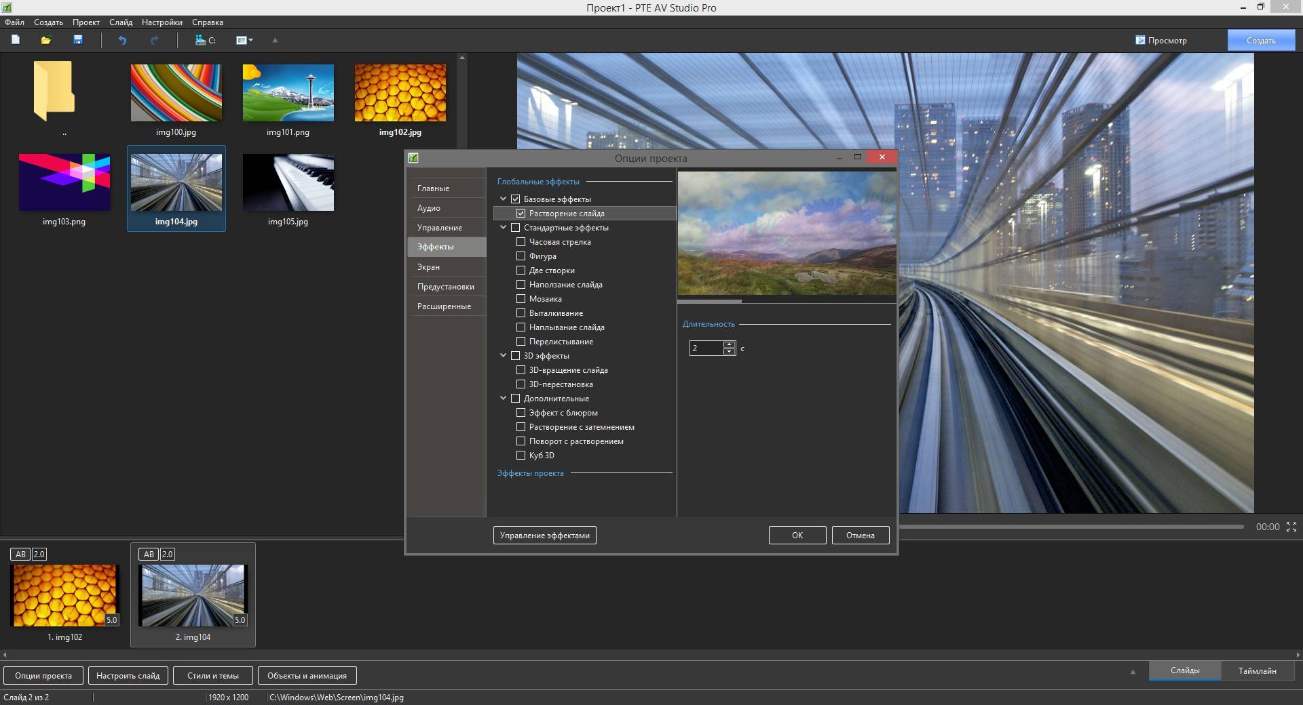
Task: Enable the Мозаика effect checkbox
Action: pyautogui.click(x=521, y=299)
